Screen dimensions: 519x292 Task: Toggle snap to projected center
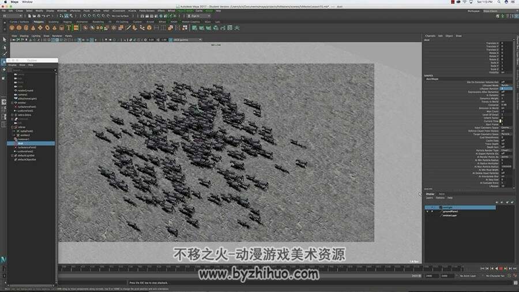99,16
